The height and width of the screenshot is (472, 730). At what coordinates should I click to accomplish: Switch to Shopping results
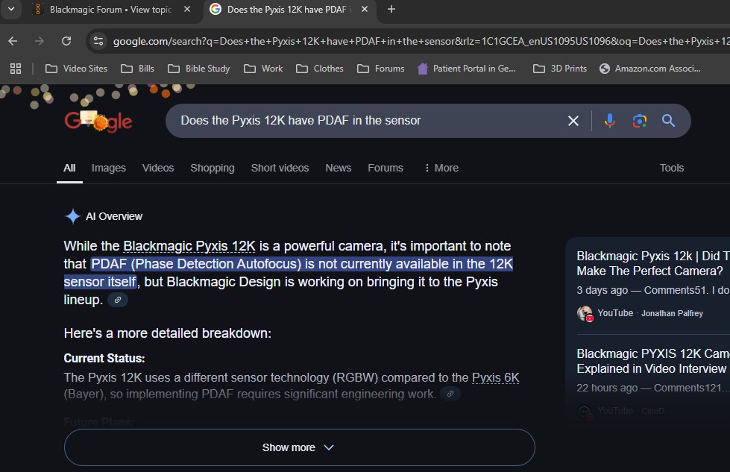[213, 168]
